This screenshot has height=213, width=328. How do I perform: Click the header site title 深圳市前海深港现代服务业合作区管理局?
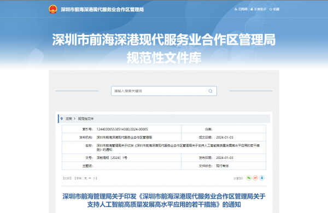pos(102,9)
